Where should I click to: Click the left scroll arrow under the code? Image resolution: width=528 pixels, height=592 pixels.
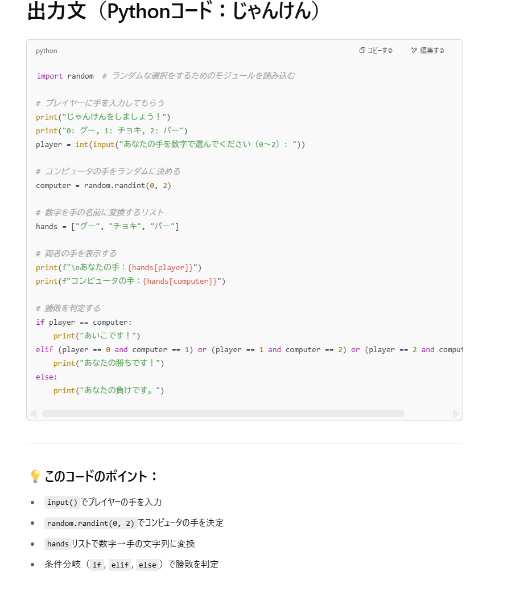click(x=33, y=413)
